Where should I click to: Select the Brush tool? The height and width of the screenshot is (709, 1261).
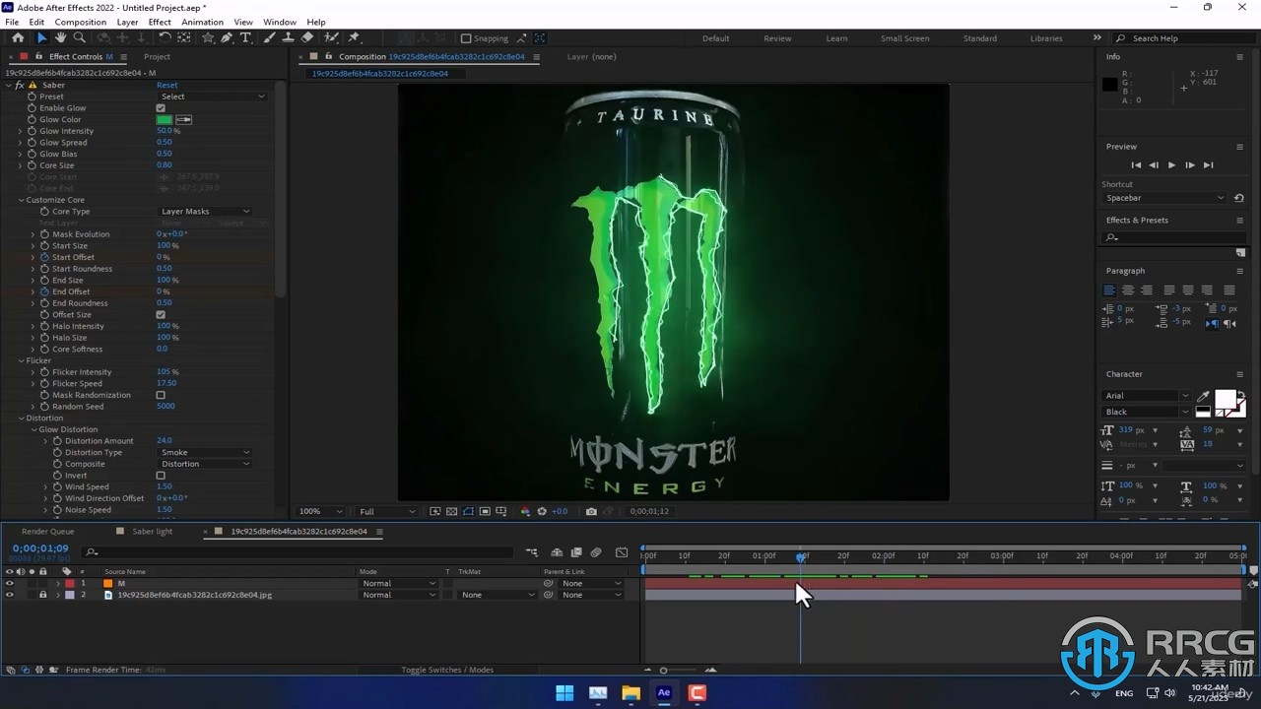(269, 38)
